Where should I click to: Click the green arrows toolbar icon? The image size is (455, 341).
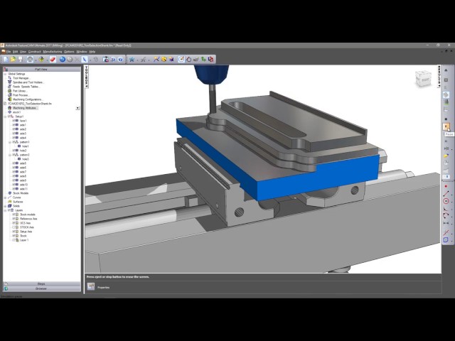[204, 59]
